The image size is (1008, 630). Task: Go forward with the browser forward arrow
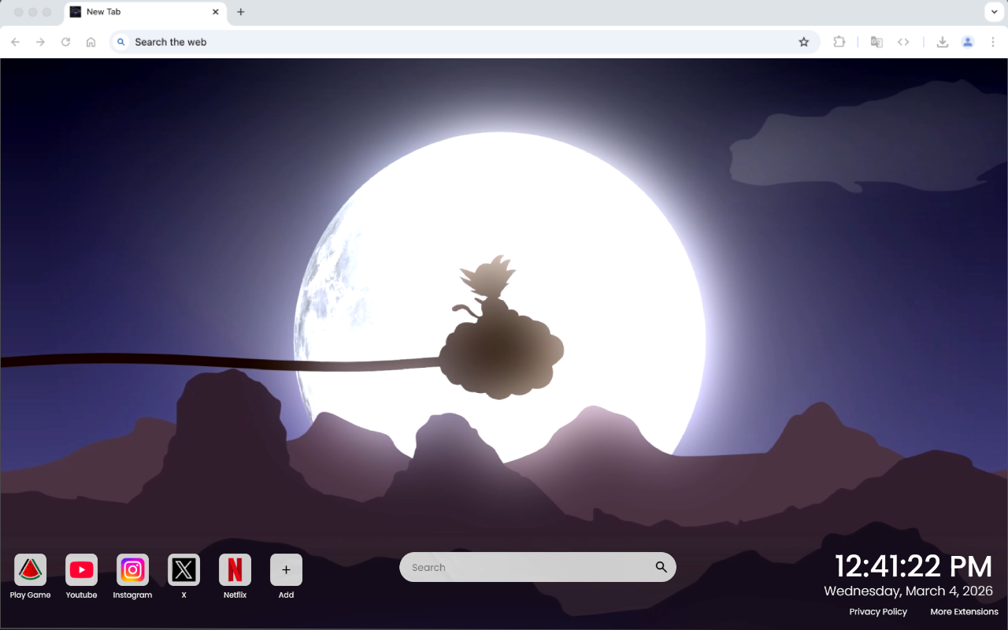click(x=40, y=42)
